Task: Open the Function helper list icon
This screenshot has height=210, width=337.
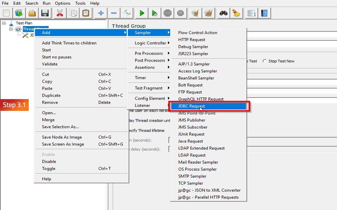Action: pos(251,13)
